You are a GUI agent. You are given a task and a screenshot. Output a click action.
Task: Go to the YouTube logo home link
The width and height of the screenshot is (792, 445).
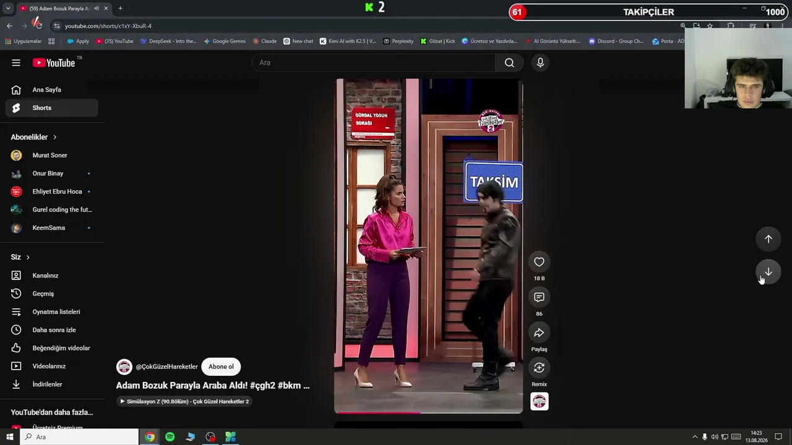[x=54, y=62]
